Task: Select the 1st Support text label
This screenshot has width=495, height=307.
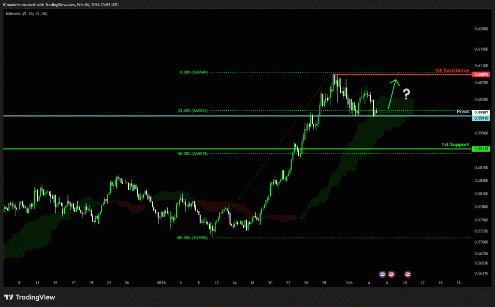Action: [455, 145]
